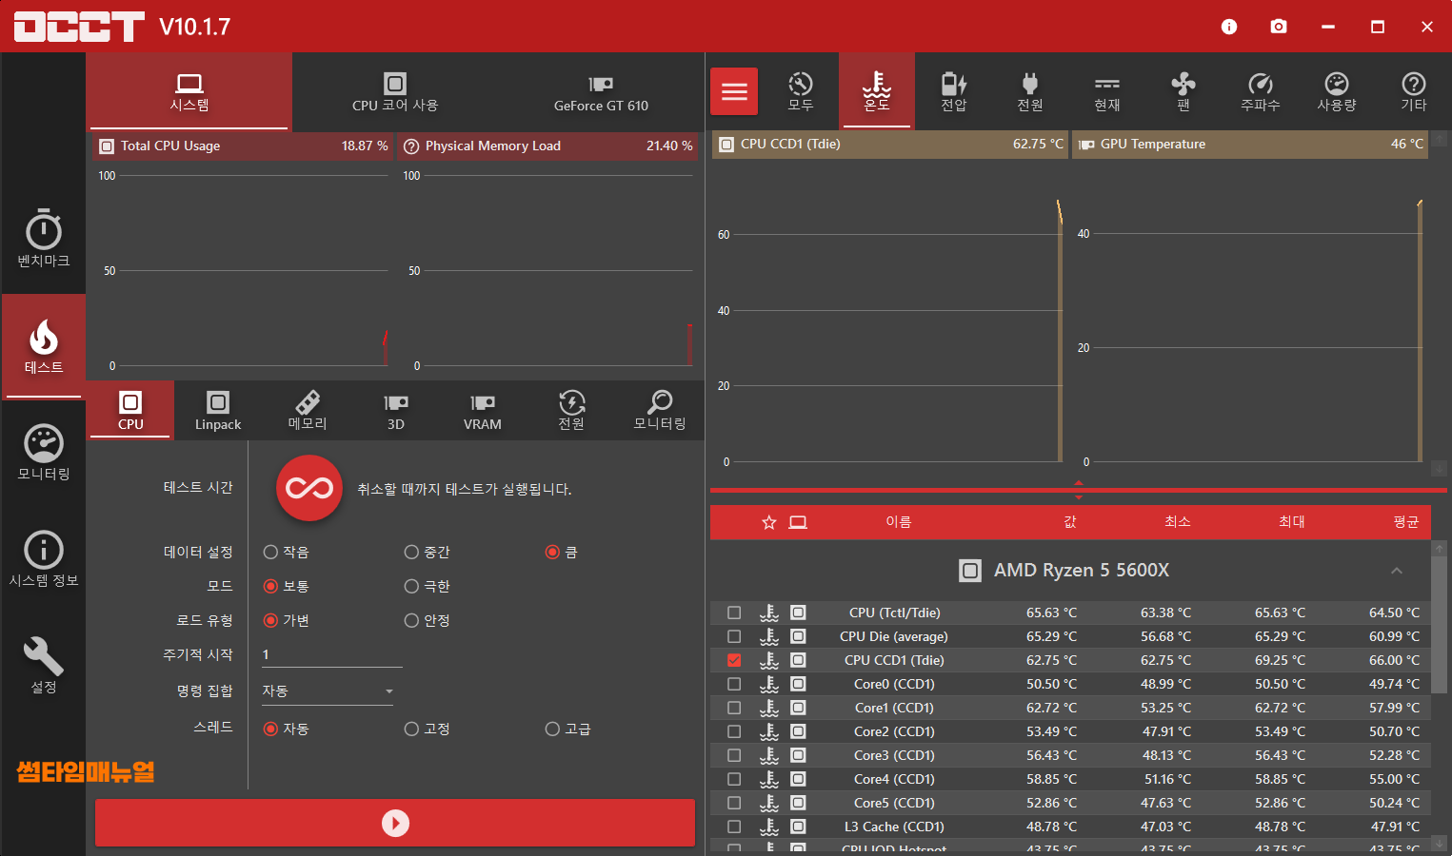Image resolution: width=1452 pixels, height=856 pixels.
Task: Toggle infinite test duration button
Action: (309, 488)
